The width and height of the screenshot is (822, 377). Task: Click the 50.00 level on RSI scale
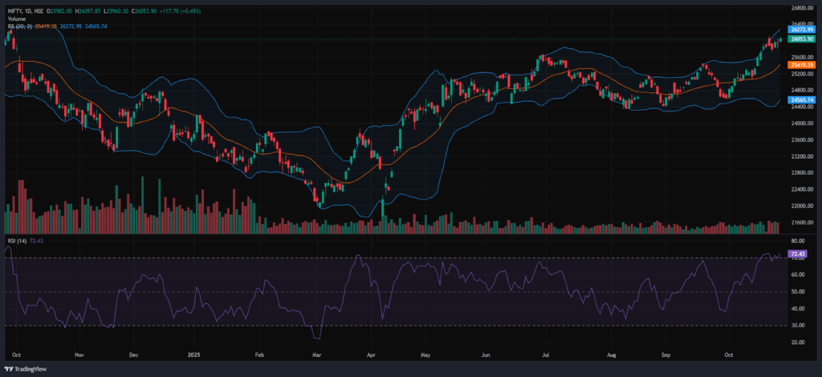797,291
